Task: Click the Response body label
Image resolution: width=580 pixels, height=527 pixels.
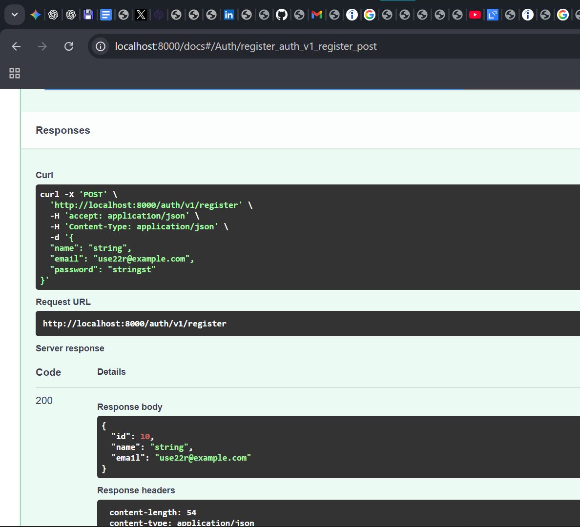Action: tap(130, 407)
